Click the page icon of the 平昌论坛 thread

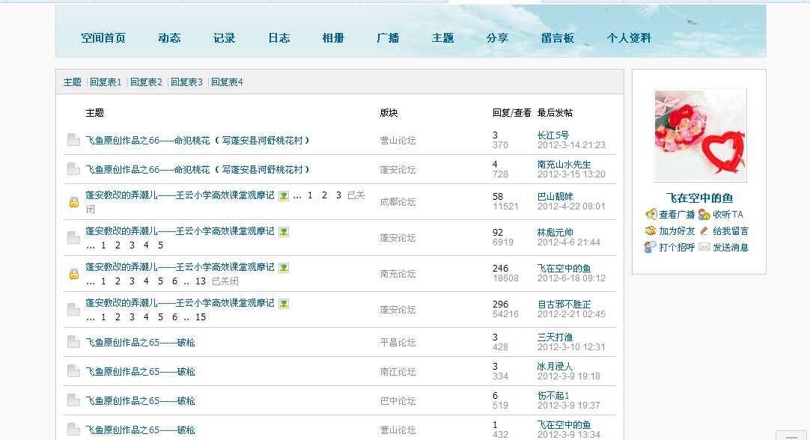pos(73,342)
